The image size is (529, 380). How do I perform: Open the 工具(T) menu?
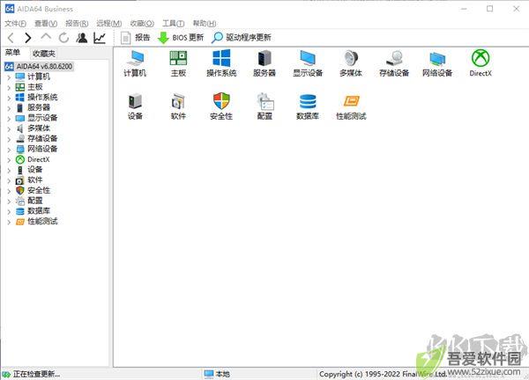pos(174,23)
